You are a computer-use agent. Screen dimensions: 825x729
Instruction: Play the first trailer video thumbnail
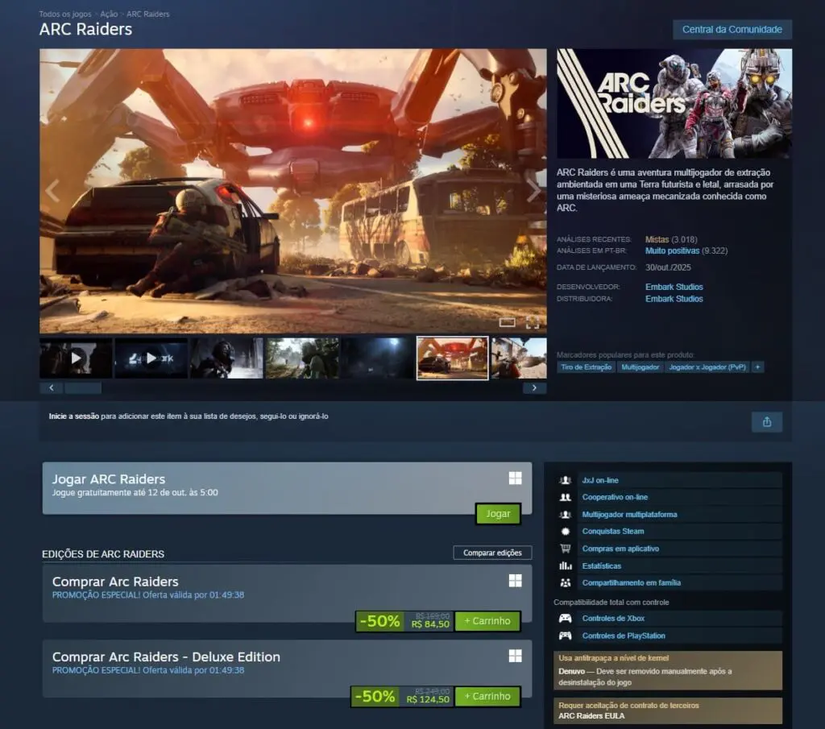coord(76,358)
